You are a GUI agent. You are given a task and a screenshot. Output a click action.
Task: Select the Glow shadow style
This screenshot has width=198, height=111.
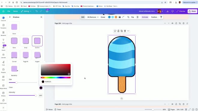pos(14,41)
